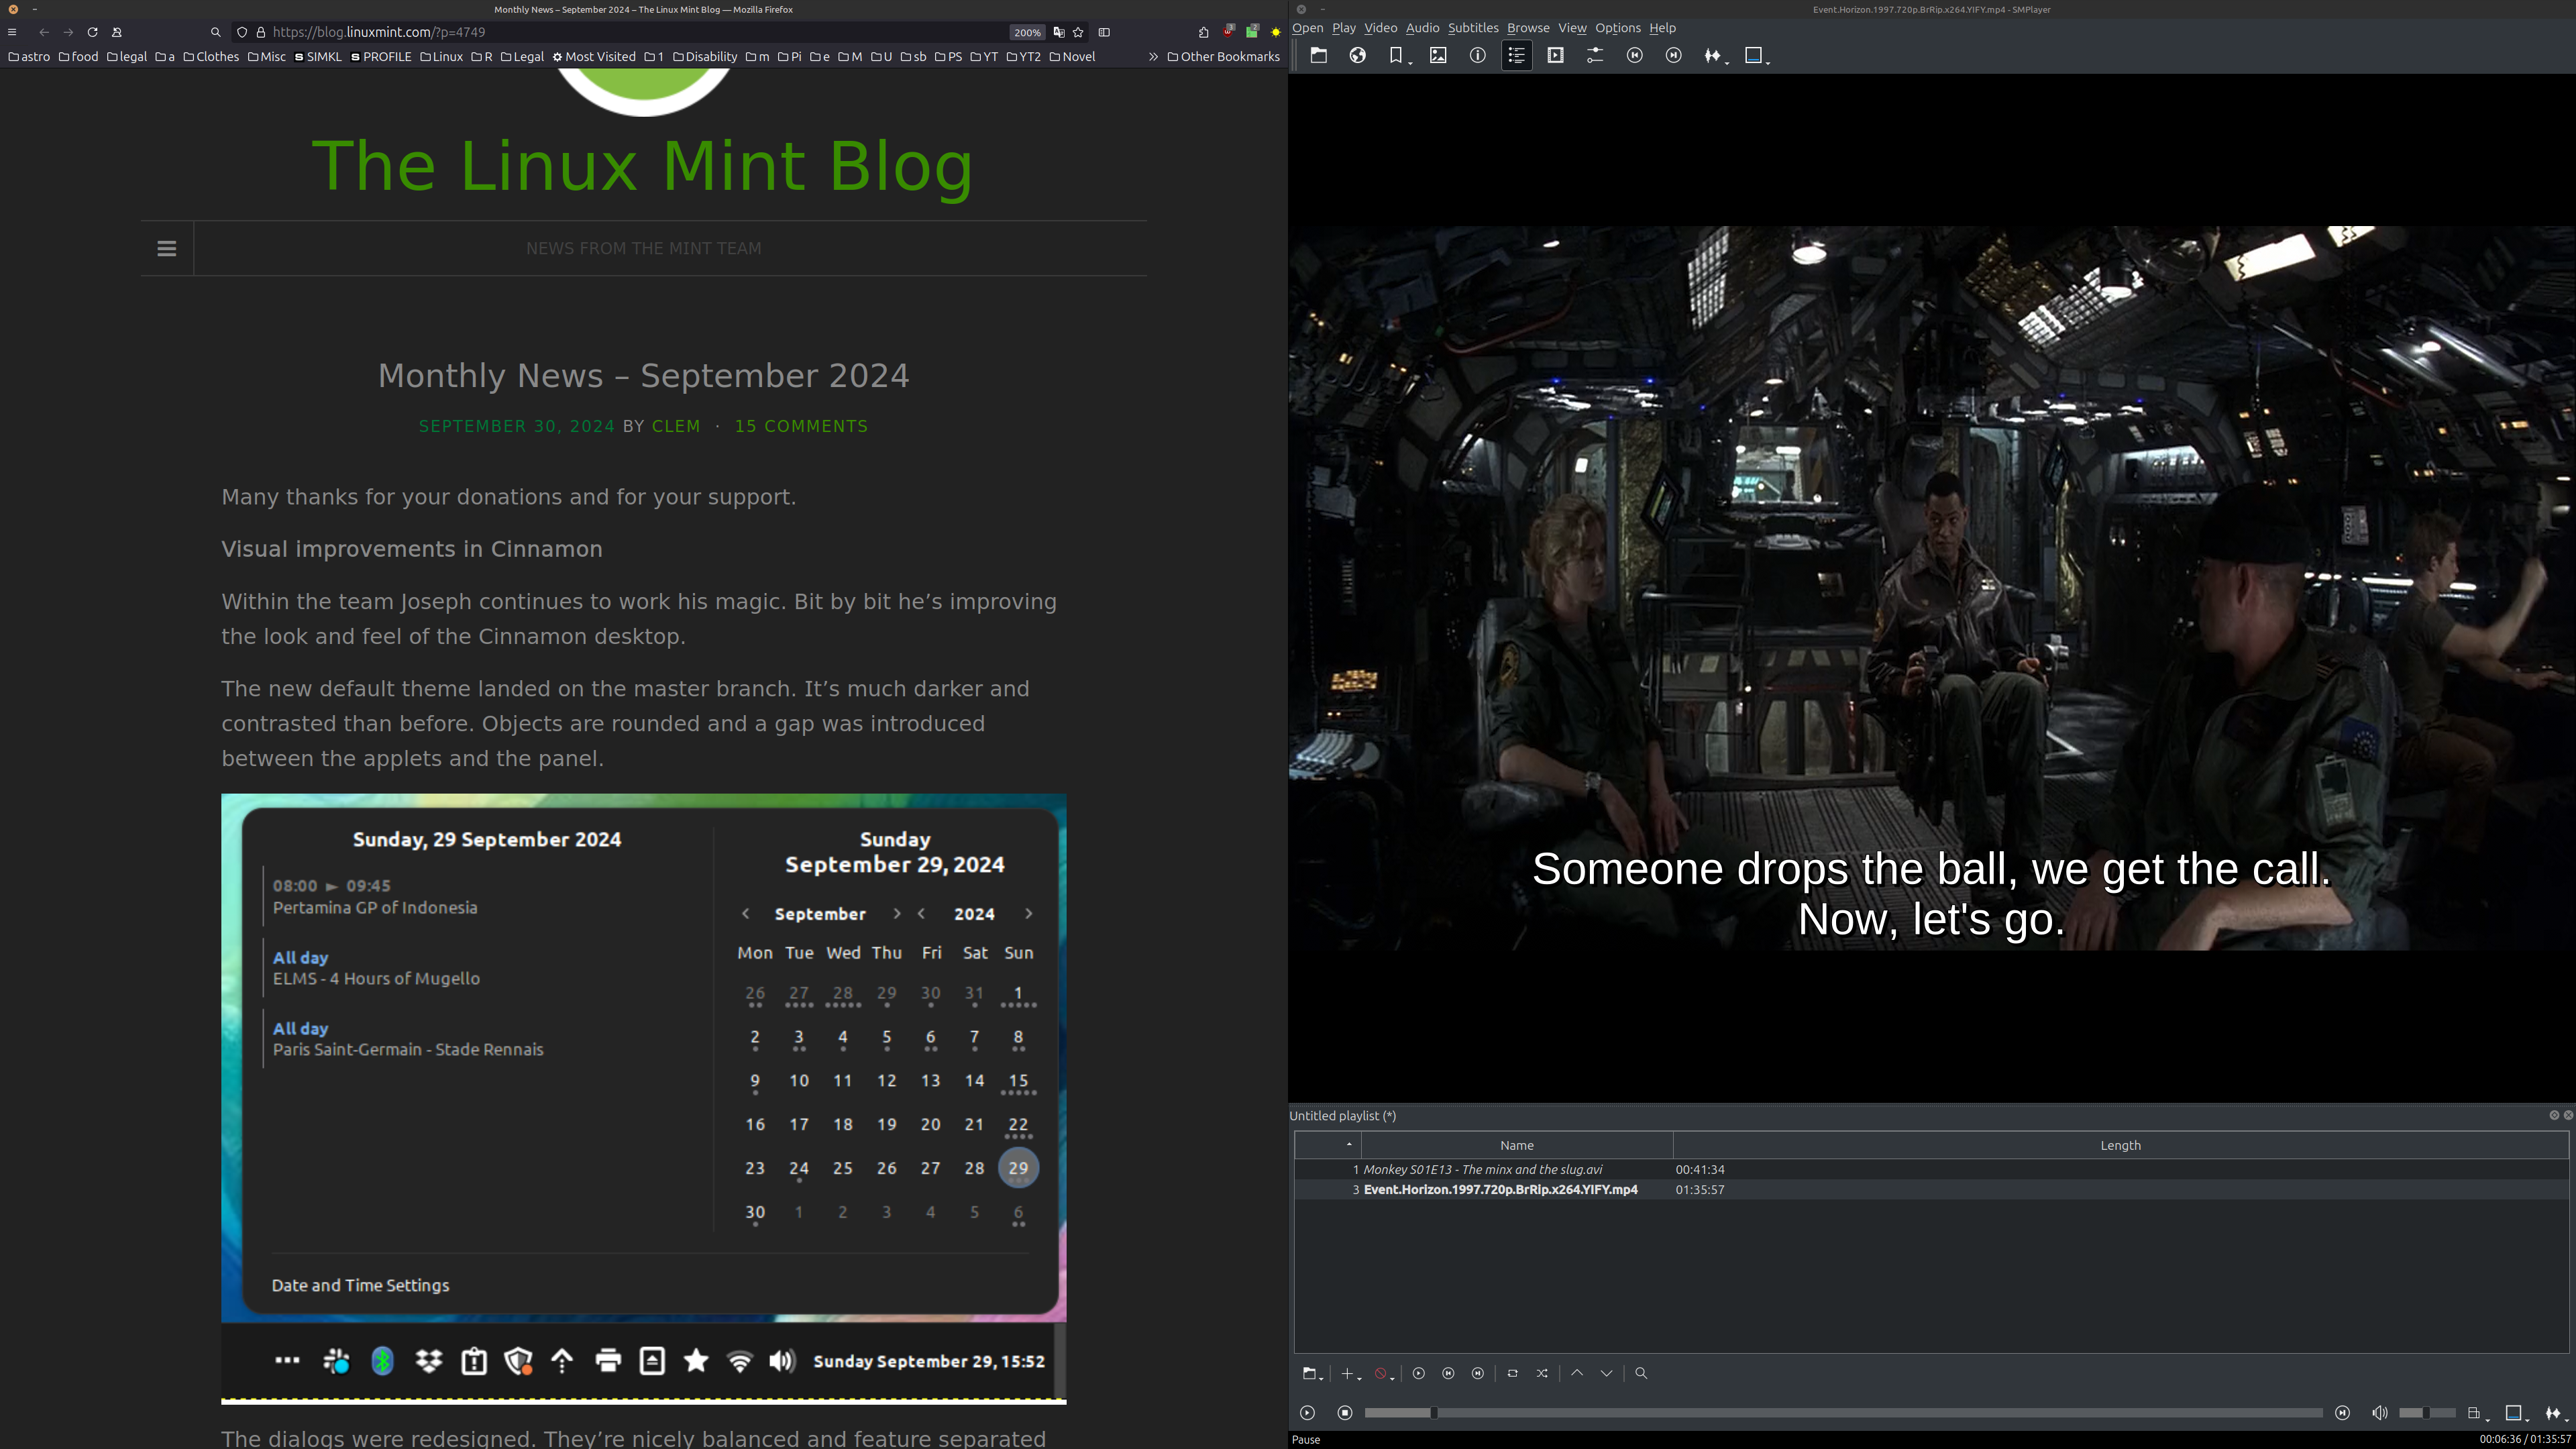
Task: Open the Audio menu
Action: (x=1423, y=28)
